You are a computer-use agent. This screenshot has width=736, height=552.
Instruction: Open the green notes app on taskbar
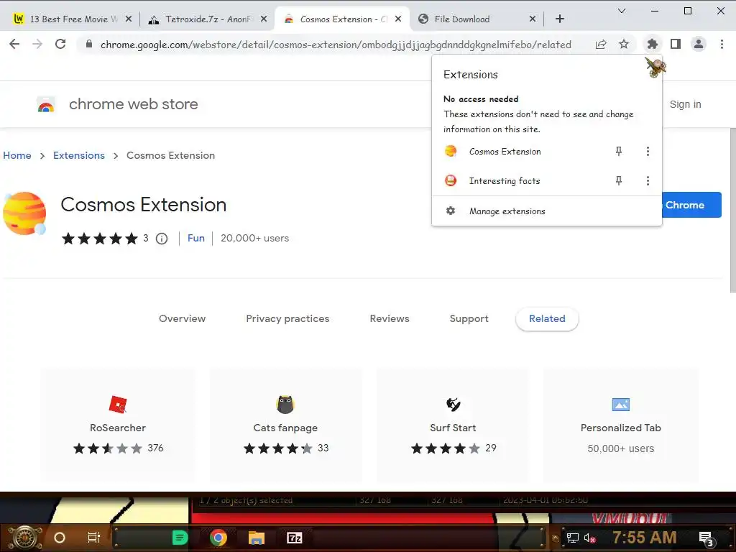180,538
